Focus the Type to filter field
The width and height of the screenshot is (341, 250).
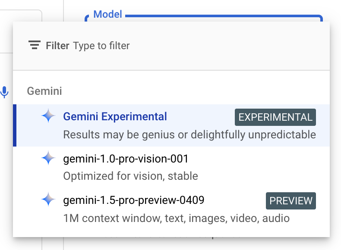click(x=101, y=46)
